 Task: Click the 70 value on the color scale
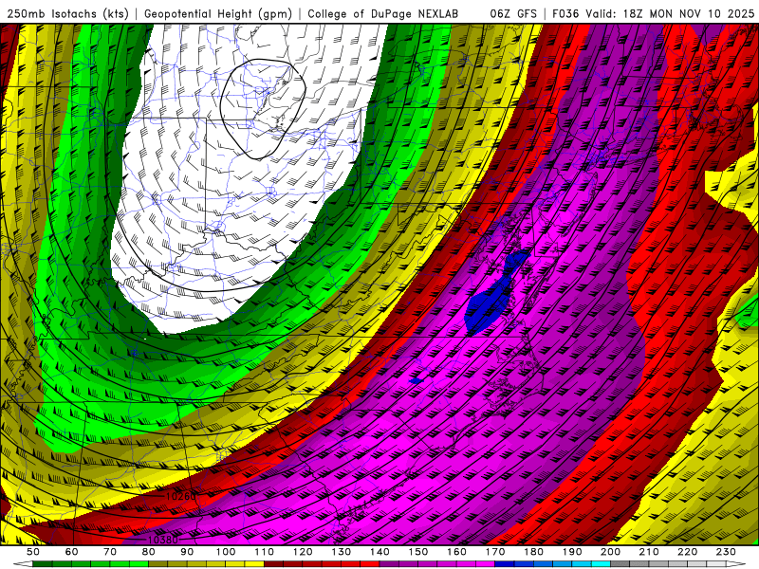110,552
